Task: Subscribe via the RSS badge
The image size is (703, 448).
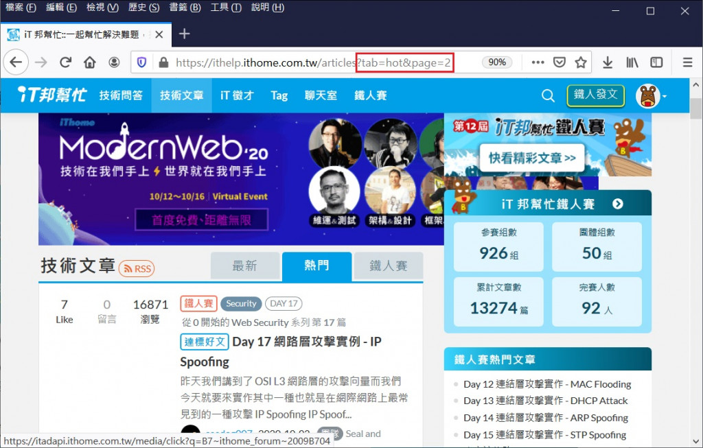Action: point(137,268)
